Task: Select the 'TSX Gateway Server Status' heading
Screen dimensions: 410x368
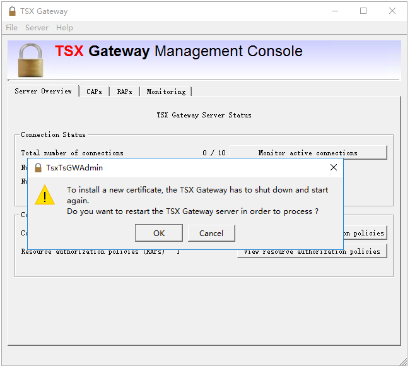Action: click(204, 115)
